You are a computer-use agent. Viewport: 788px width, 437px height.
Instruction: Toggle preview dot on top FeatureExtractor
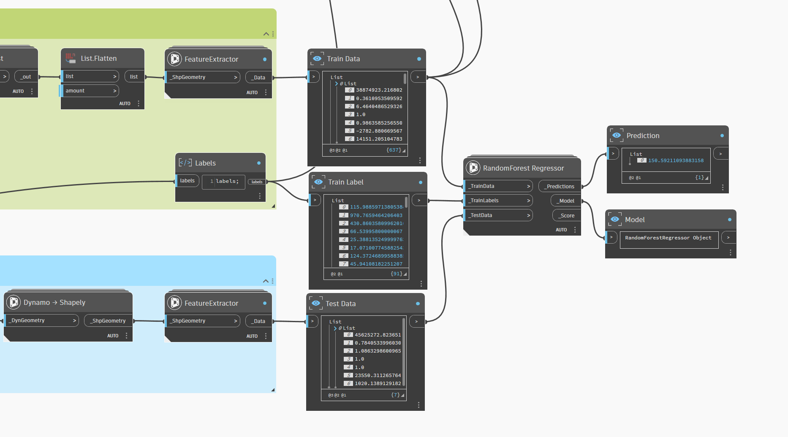click(x=265, y=59)
